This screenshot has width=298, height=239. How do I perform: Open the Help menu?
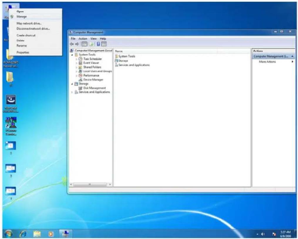point(103,38)
